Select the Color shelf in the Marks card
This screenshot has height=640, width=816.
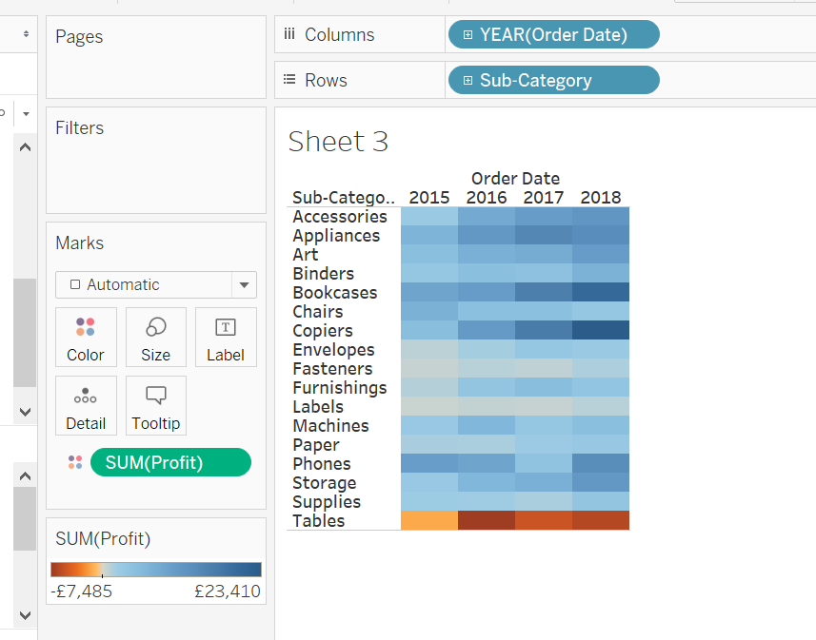86,338
